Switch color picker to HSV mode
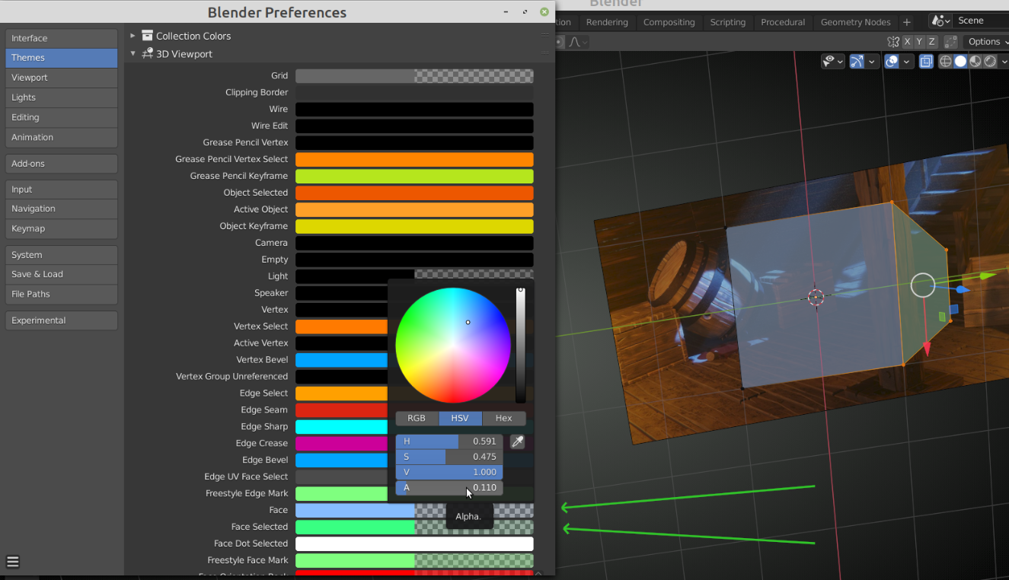 coord(460,418)
